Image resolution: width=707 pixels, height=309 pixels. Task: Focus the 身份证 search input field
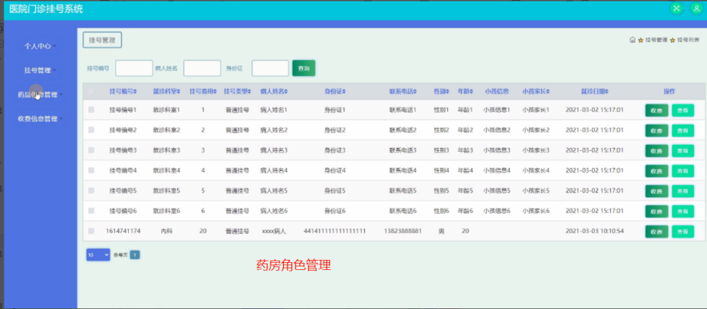pos(270,69)
